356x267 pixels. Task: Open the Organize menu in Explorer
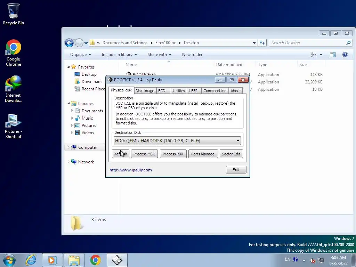click(x=81, y=55)
